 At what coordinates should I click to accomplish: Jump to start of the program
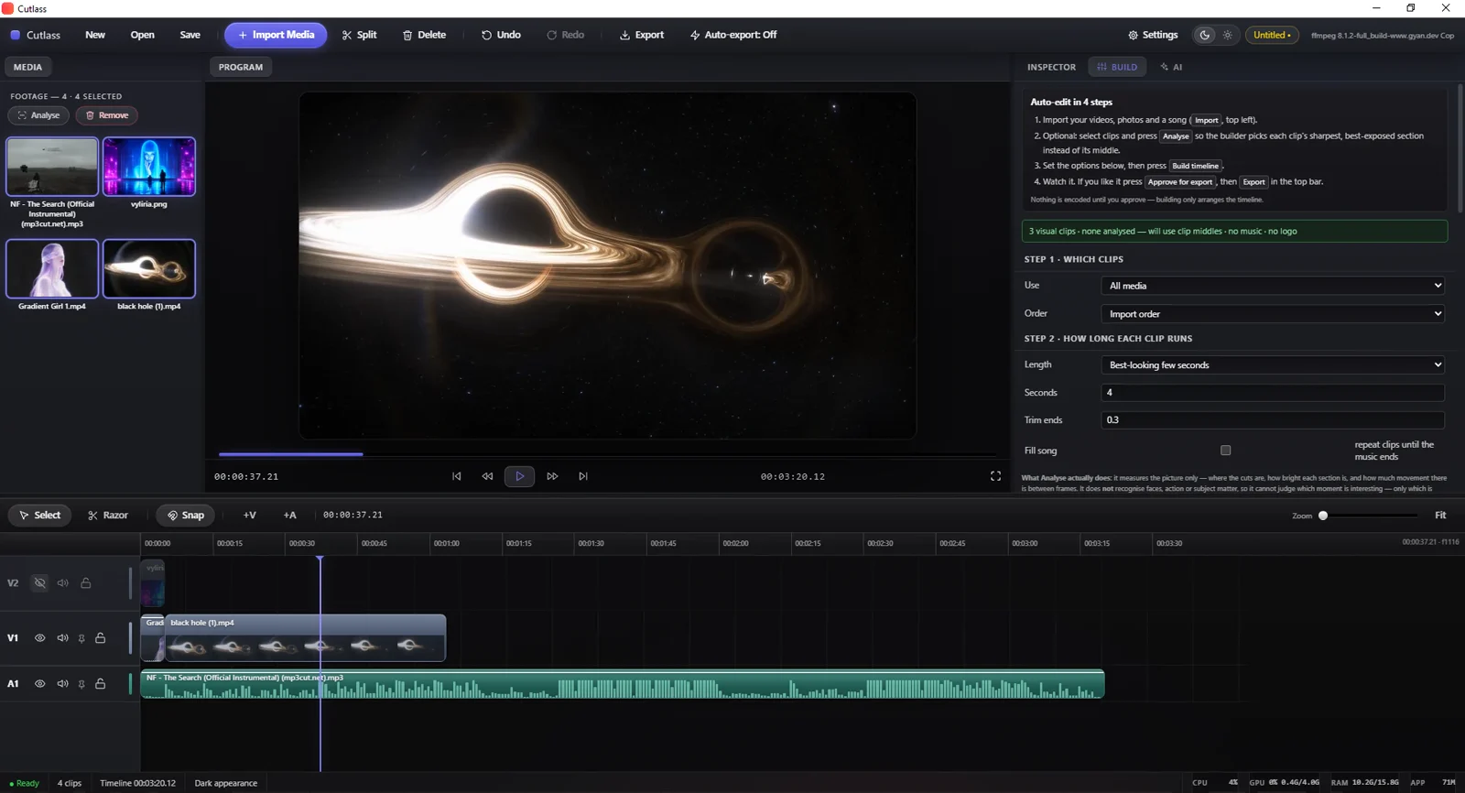[456, 476]
